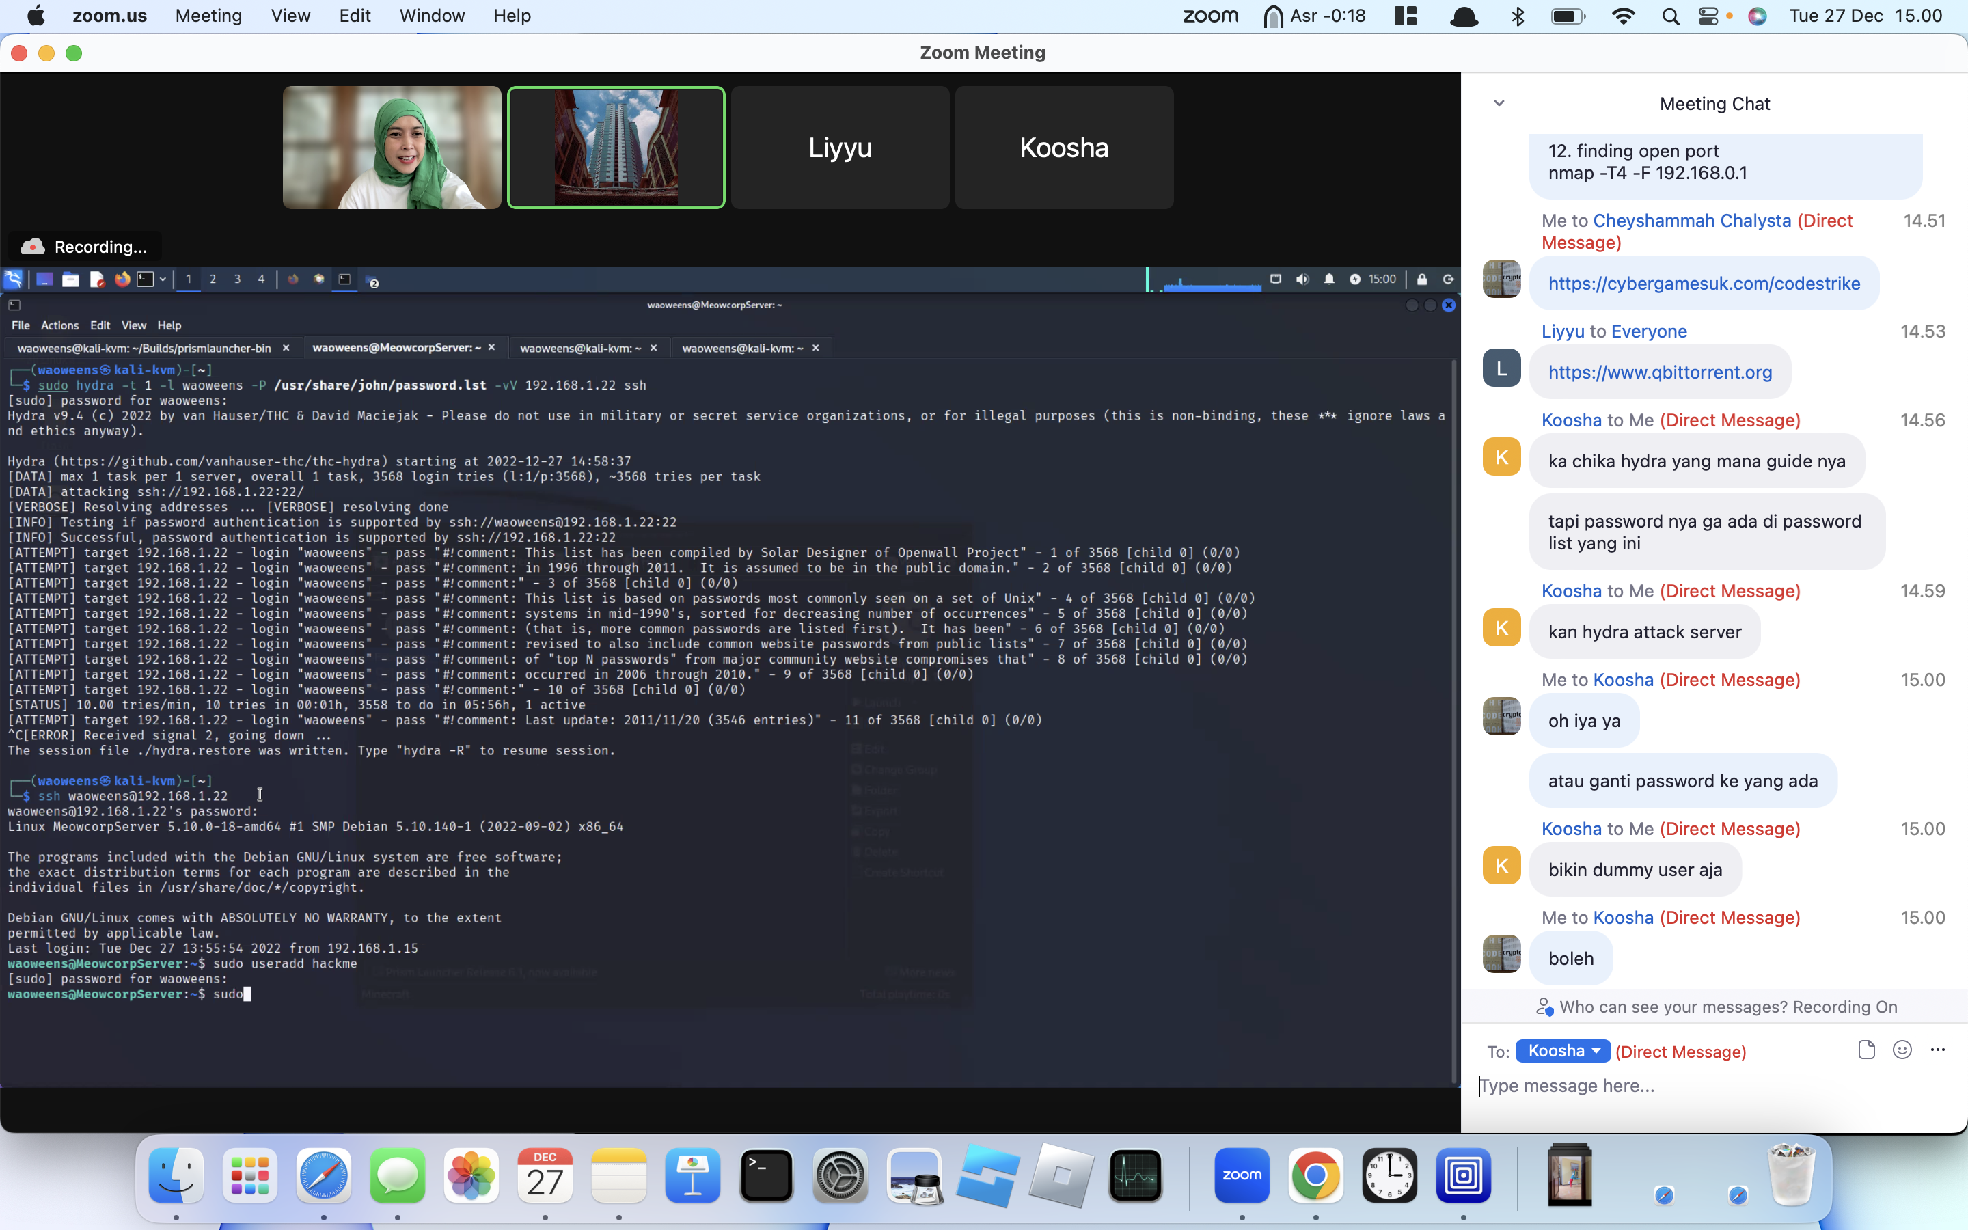The height and width of the screenshot is (1230, 1968).
Task: Click the Bluetooth icon in the menu bar
Action: (x=1518, y=16)
